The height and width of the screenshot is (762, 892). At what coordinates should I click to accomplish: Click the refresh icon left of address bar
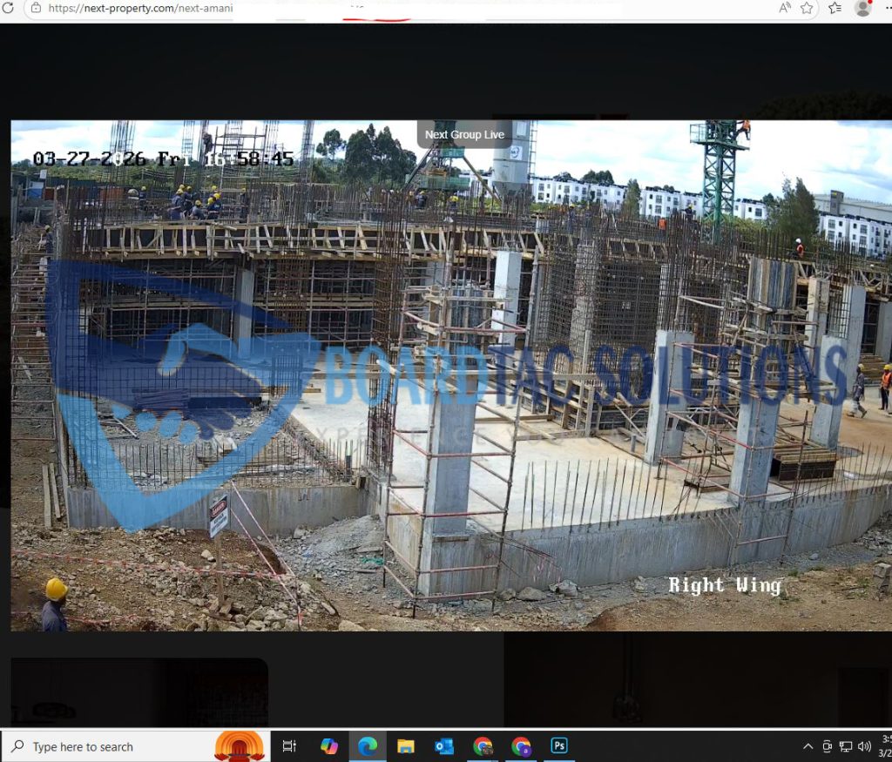point(10,8)
